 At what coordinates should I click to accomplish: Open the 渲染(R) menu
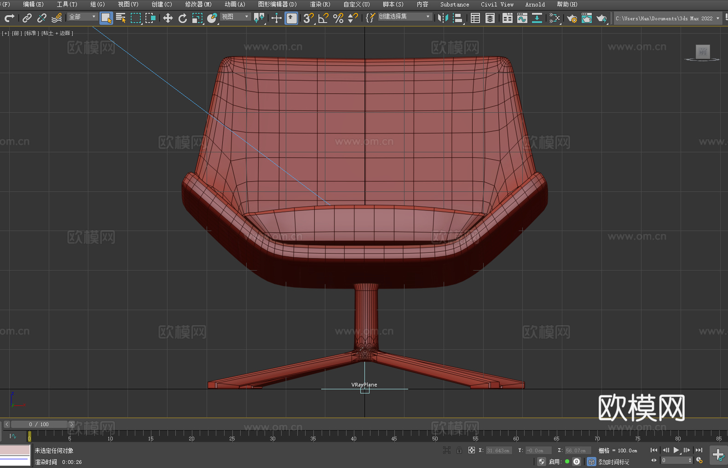[x=320, y=4]
